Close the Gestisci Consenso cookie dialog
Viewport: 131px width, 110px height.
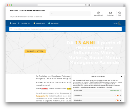pyautogui.click(x=121, y=76)
